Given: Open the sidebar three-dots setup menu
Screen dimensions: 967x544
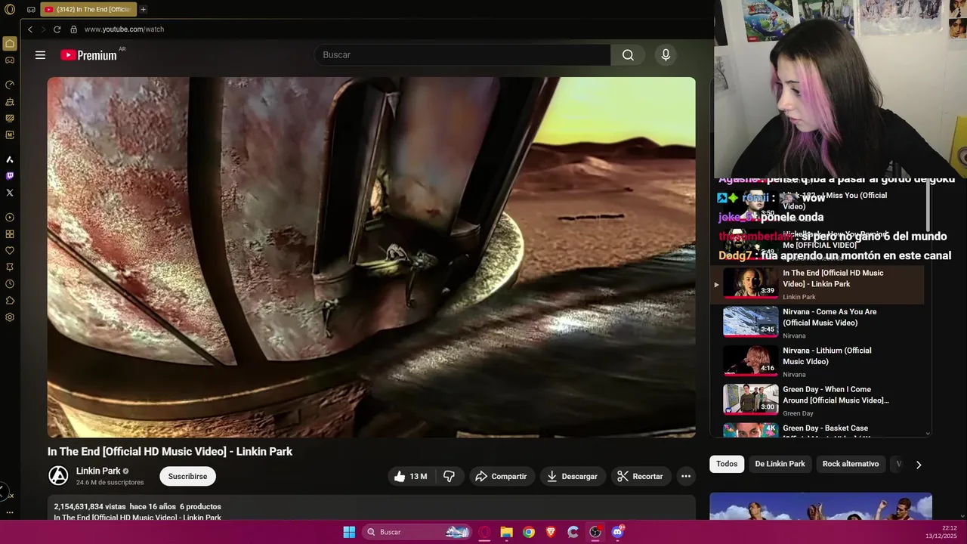Looking at the screenshot, I should click(x=10, y=512).
